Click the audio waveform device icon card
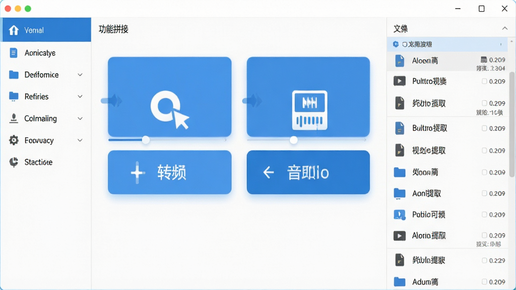Image resolution: width=516 pixels, height=290 pixels. [x=310, y=110]
